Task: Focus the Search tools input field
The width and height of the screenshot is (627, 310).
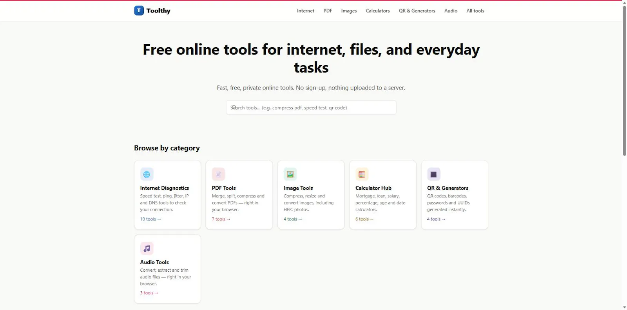Action: 311,108
